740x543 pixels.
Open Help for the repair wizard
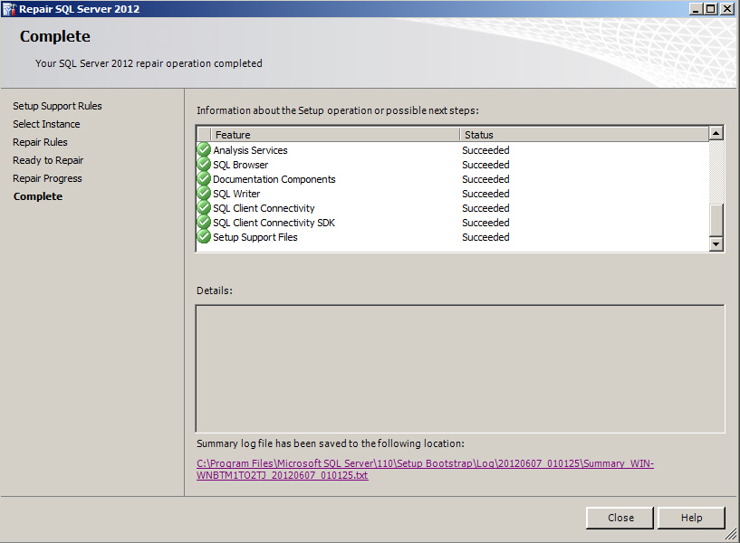pyautogui.click(x=691, y=518)
